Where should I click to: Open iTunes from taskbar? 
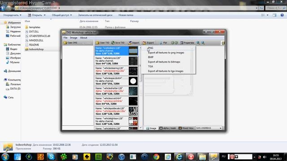(122, 157)
